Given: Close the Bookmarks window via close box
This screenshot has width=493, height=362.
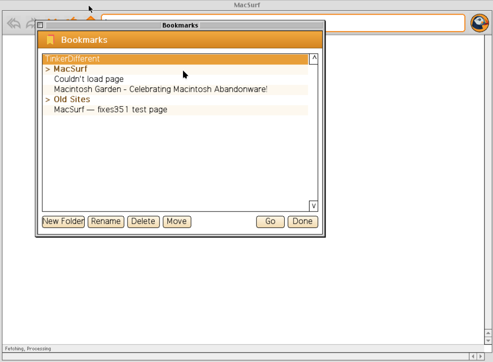Looking at the screenshot, I should tap(40, 25).
